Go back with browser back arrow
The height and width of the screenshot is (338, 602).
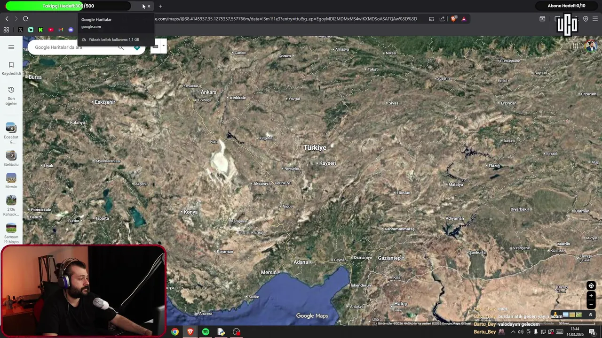click(7, 19)
